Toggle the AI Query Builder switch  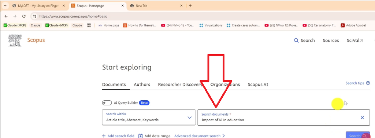107,103
